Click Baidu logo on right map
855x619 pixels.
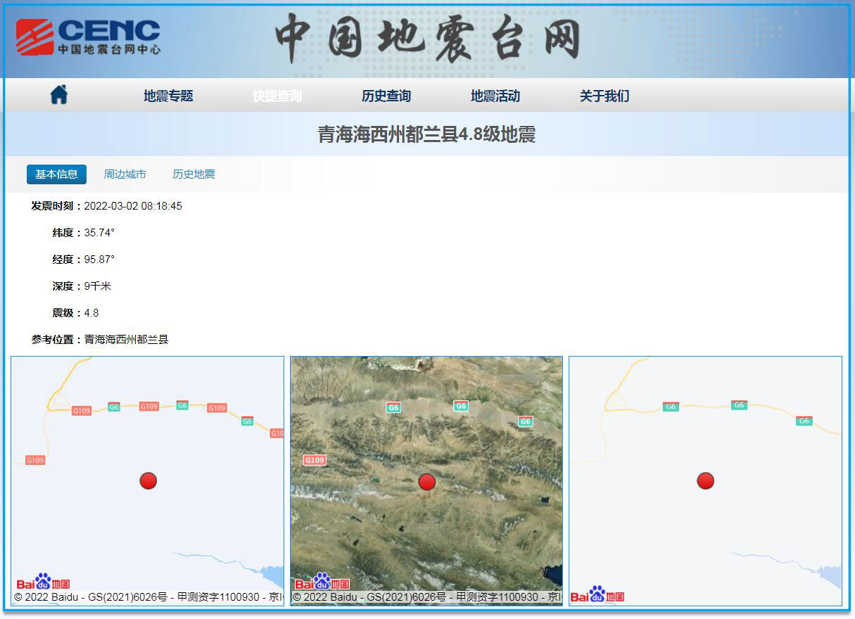click(x=597, y=595)
